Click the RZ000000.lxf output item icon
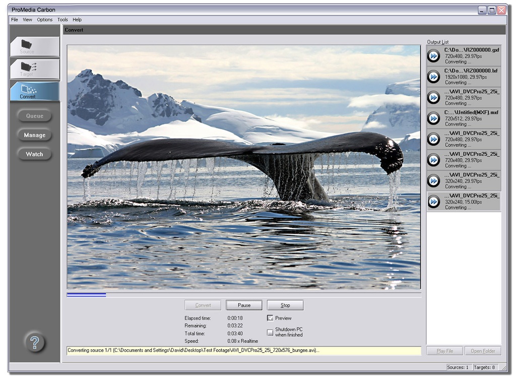516x377 pixels. (x=434, y=76)
